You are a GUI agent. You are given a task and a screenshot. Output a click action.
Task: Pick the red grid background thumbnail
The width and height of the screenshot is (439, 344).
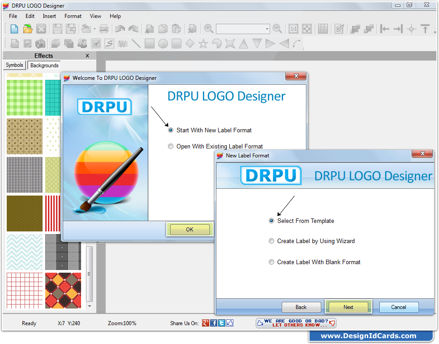25,291
